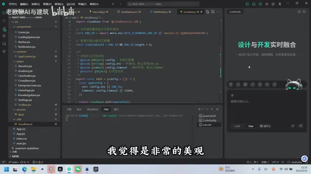Go back using the navigation arrow in the title bar
Screen dimensions: 311x174
[113, 4]
